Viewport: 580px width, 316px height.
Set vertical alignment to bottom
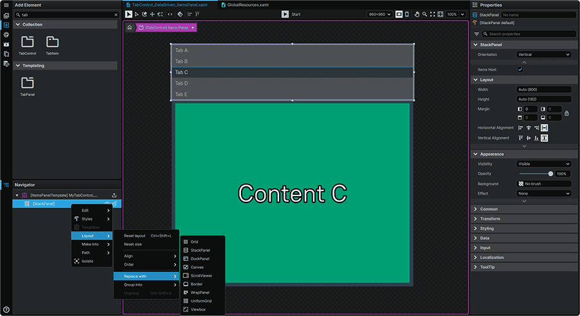[536, 138]
